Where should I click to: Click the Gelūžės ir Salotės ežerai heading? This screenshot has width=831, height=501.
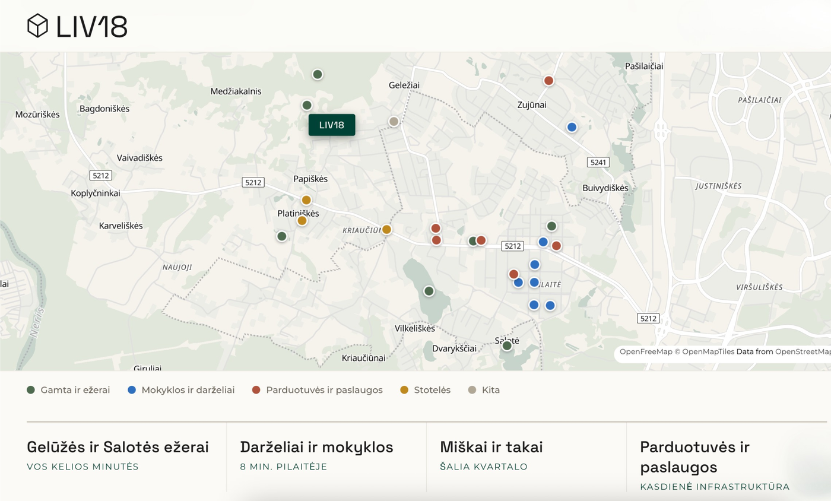[x=118, y=447]
